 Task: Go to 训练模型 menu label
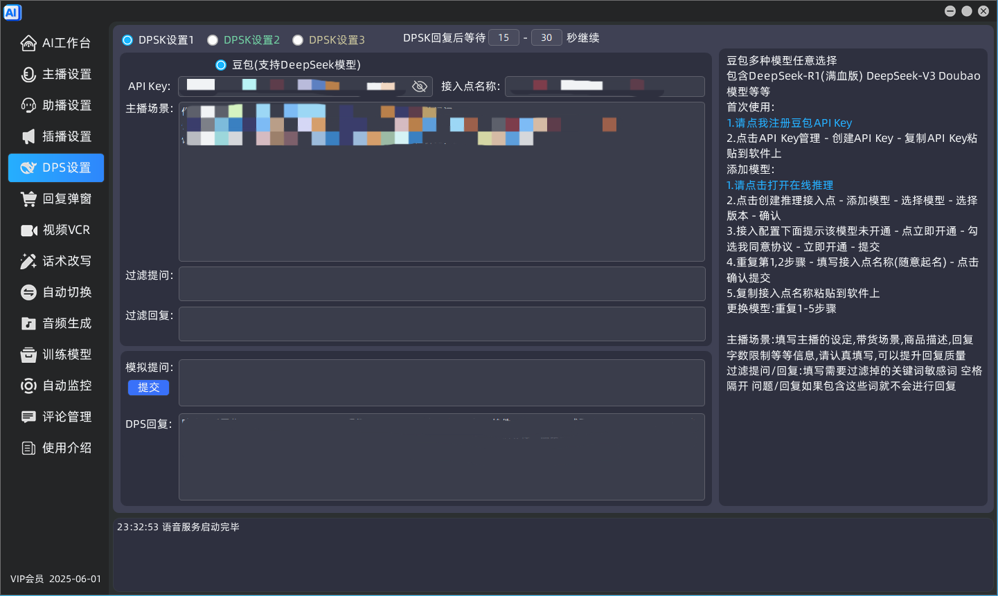67,354
